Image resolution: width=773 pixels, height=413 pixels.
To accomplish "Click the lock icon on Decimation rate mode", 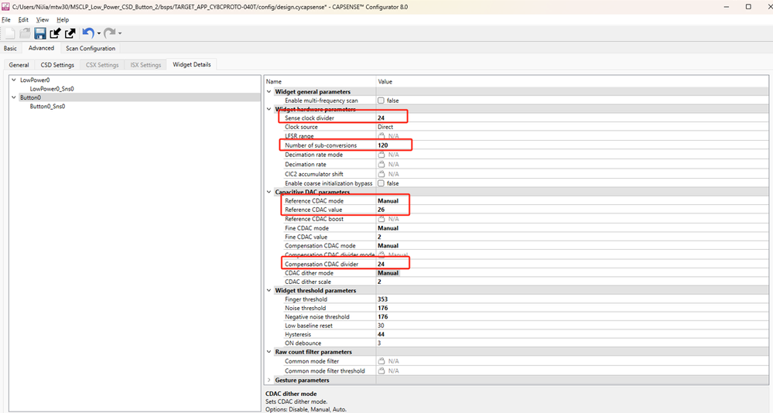I will point(381,155).
